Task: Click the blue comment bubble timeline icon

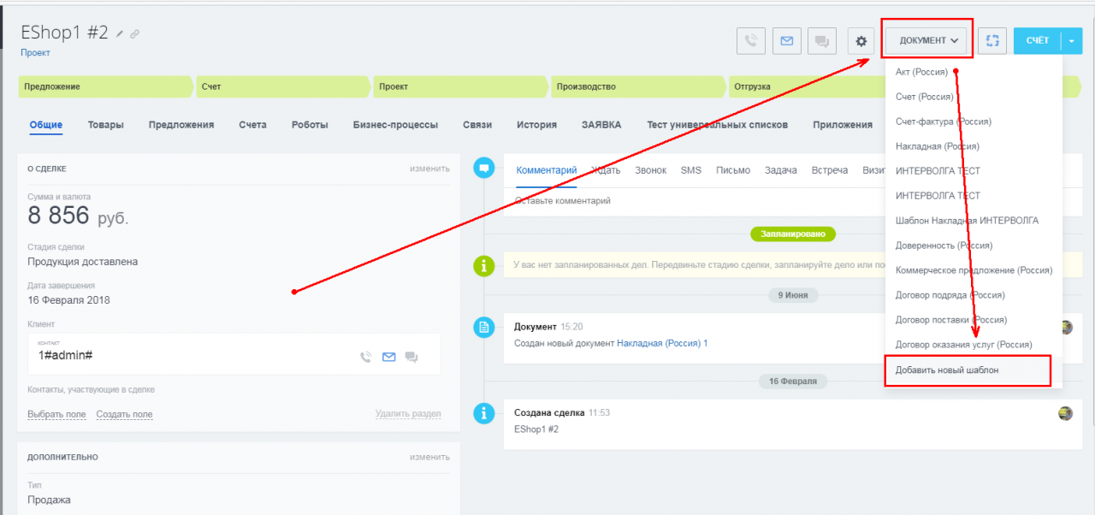Action: tap(484, 168)
